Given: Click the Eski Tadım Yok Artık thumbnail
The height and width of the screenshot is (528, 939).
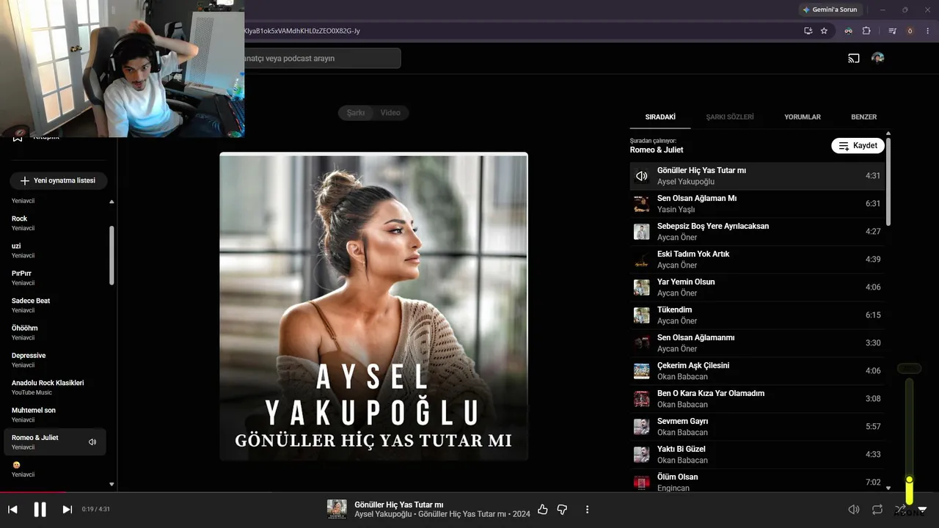Looking at the screenshot, I should [642, 260].
